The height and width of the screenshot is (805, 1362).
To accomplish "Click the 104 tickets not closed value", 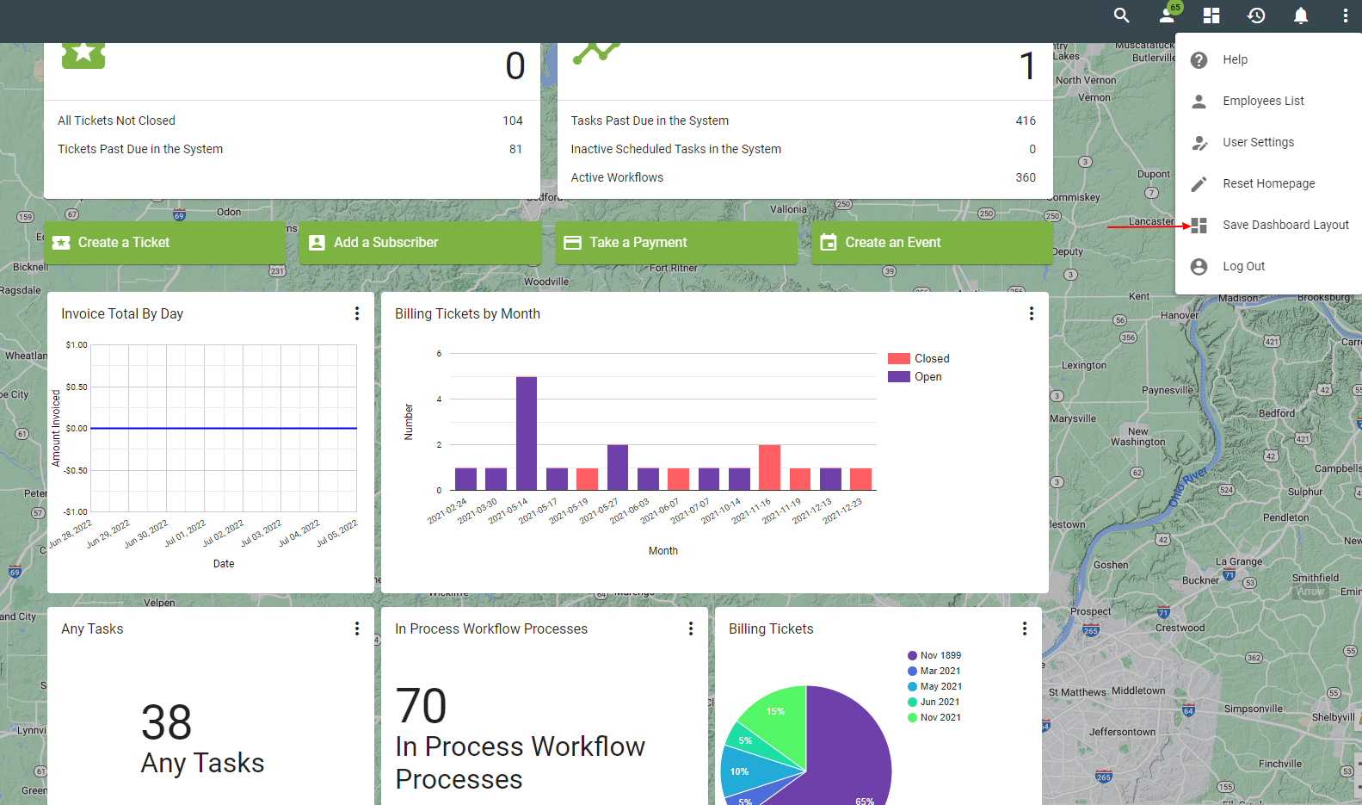I will click(513, 121).
